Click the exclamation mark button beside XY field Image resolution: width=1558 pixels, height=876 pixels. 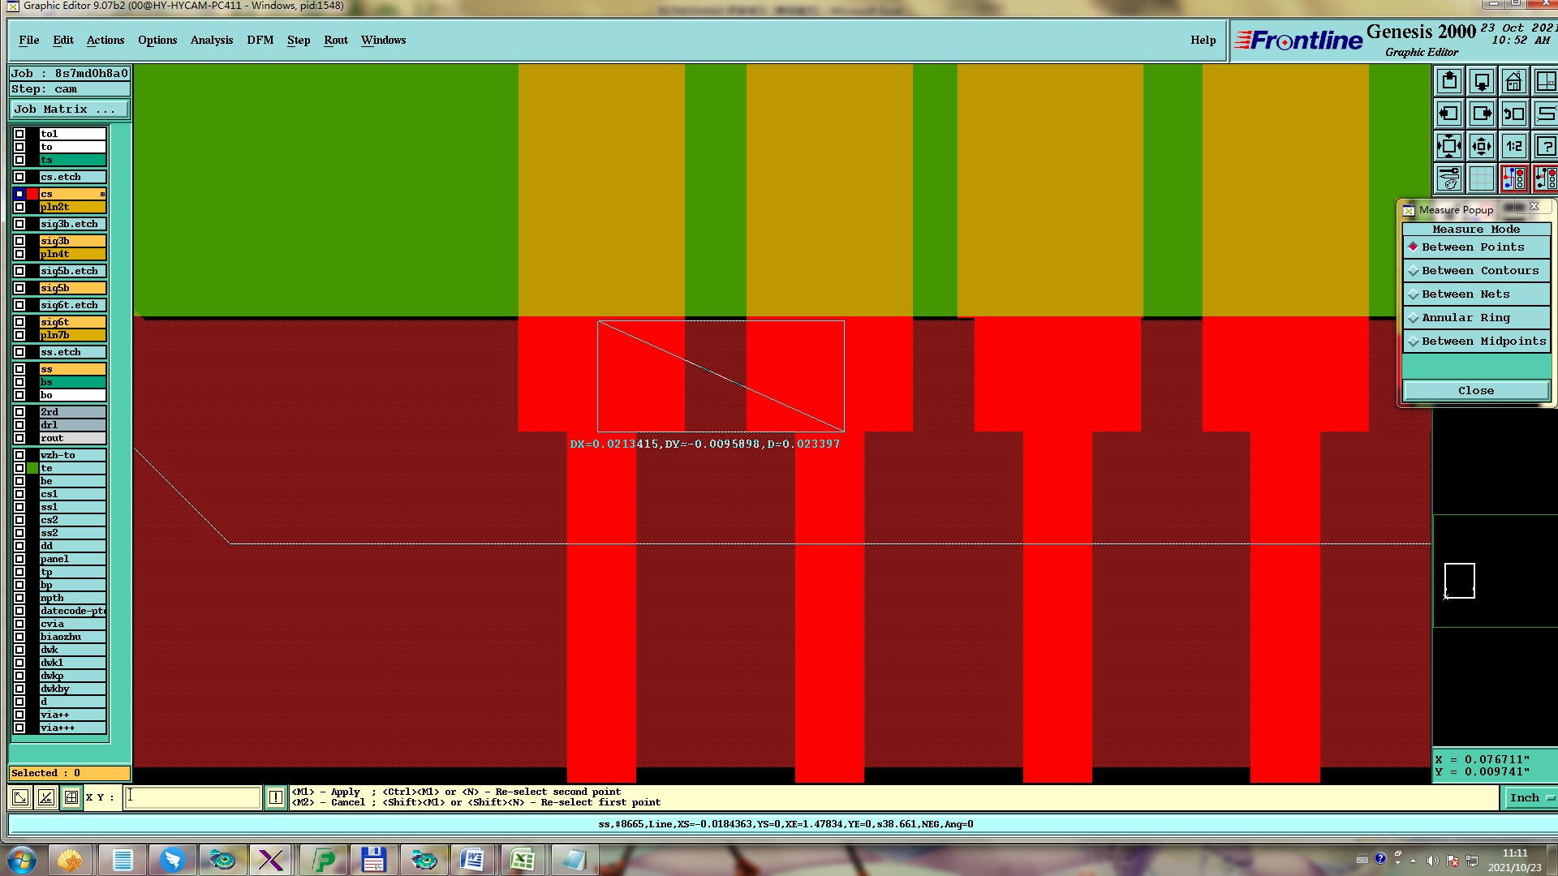tap(276, 797)
